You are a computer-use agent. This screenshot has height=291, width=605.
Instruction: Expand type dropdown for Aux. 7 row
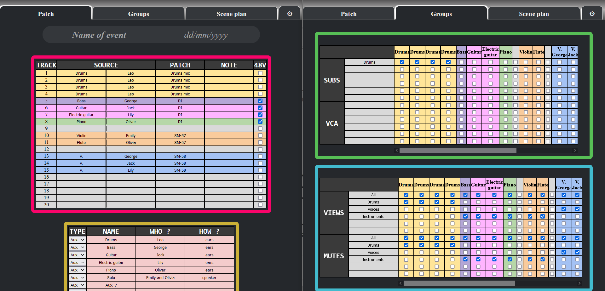point(77,285)
